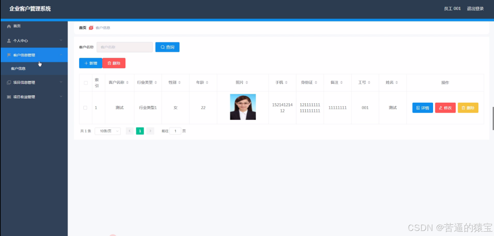Viewport: 494px width, 236px height.
Task: Click the 企业客户管理系统 title
Action: click(30, 9)
